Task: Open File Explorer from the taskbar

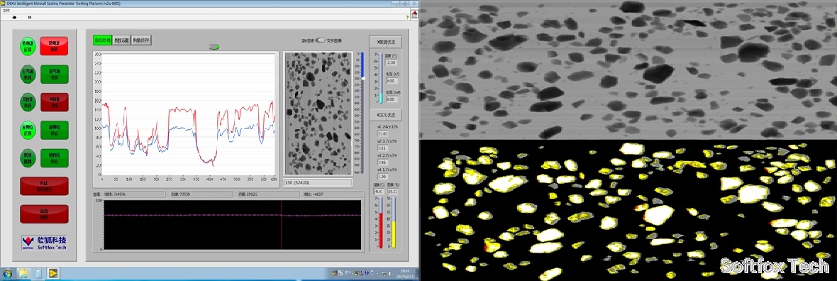Action: [24, 273]
